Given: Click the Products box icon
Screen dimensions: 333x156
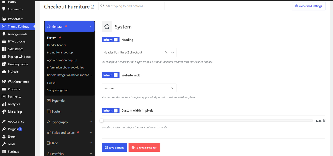Looking at the screenshot, I should [4, 89].
